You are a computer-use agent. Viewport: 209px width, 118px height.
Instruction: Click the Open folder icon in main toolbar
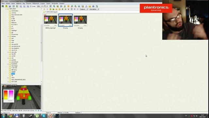6,6
